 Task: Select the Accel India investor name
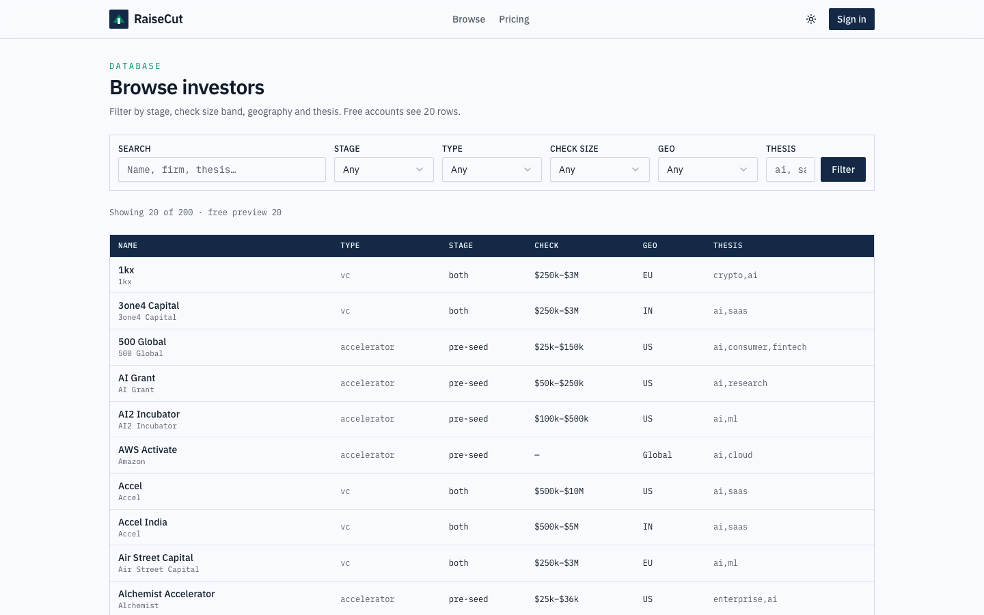(143, 522)
